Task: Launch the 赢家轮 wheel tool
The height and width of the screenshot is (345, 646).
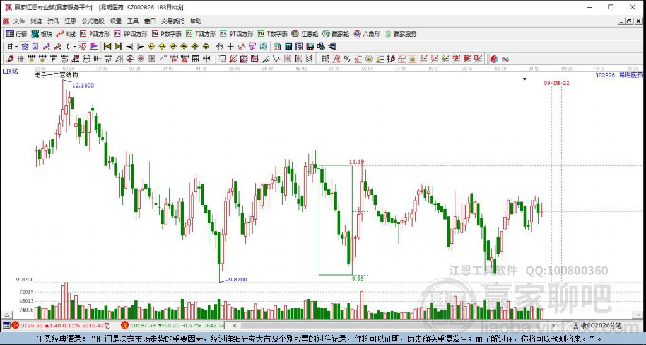Action: (x=336, y=34)
